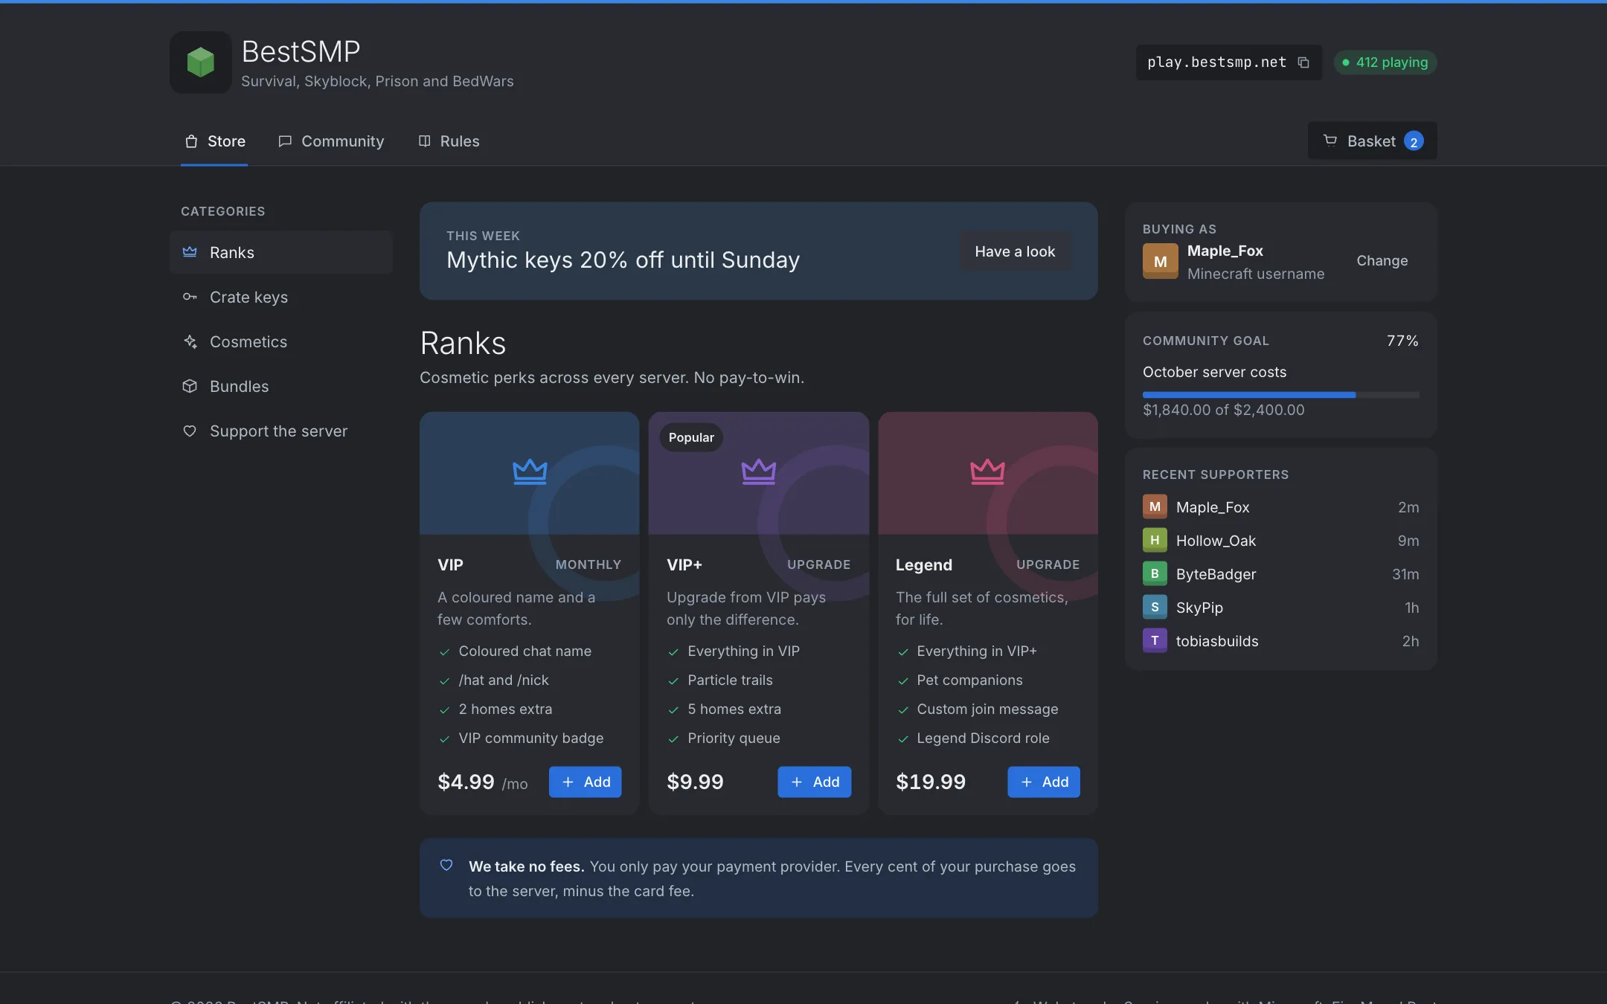
Task: Click the 412 playing status badge
Action: (x=1385, y=62)
